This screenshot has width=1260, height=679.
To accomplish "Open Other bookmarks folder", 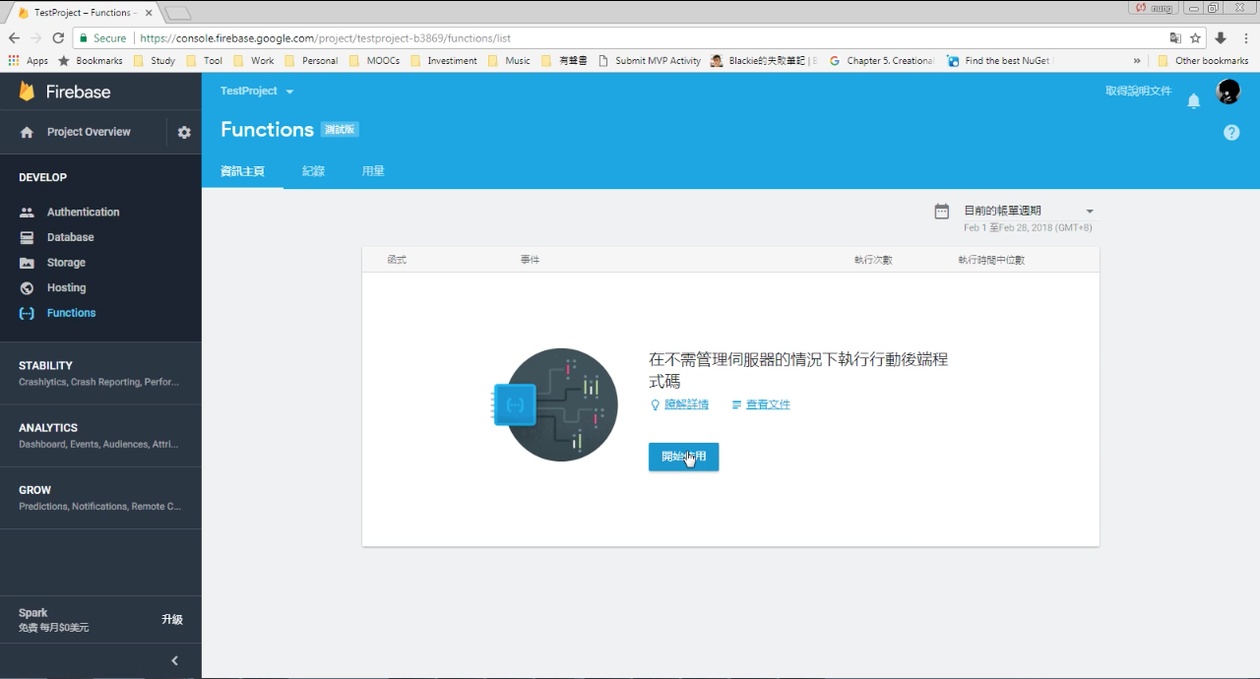I will coord(1203,60).
